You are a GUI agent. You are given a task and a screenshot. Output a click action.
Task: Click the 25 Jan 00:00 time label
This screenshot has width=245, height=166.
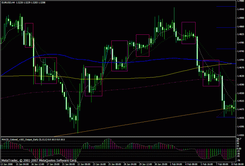tap(115, 164)
